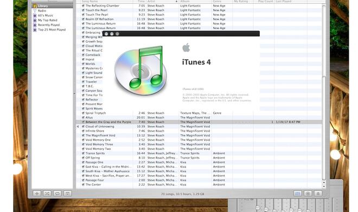This screenshot has width=358, height=212.
Task: Click the eject disc button
Action: click(318, 194)
